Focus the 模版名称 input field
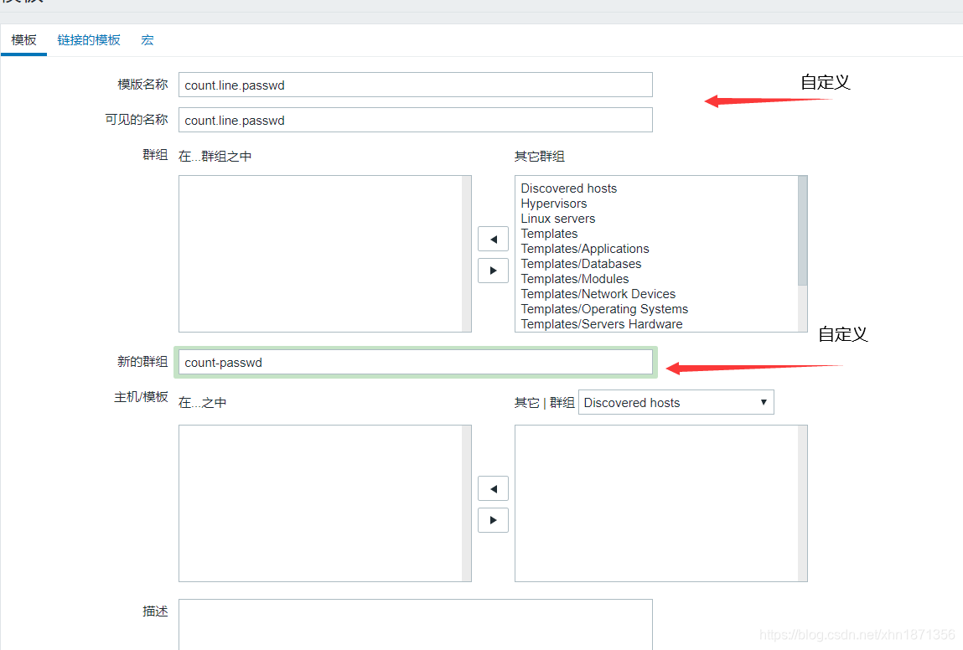This screenshot has height=650, width=963. point(415,85)
